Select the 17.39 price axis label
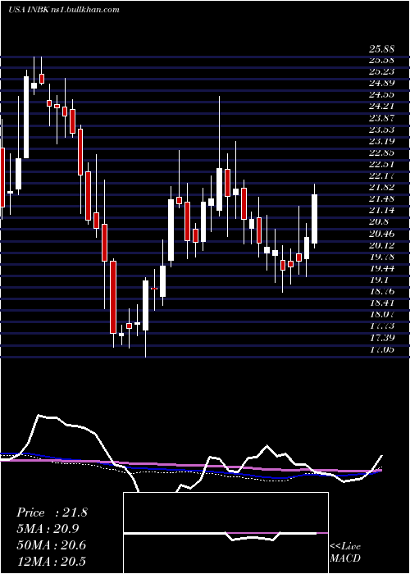 (380, 337)
